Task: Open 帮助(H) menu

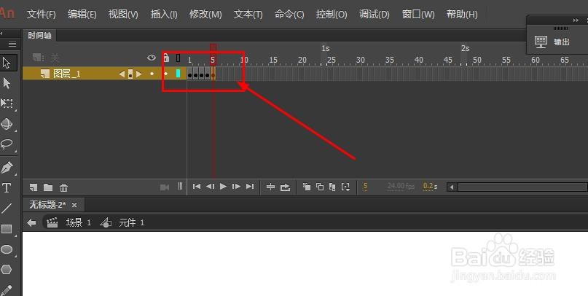Action: [462, 15]
